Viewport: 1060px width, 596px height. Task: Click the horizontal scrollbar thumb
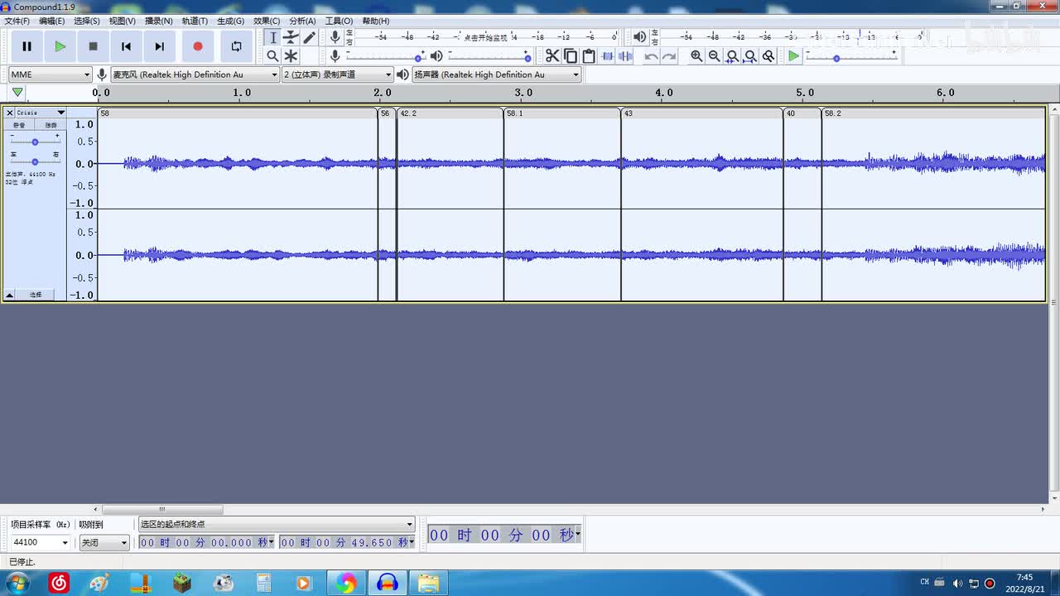point(162,509)
